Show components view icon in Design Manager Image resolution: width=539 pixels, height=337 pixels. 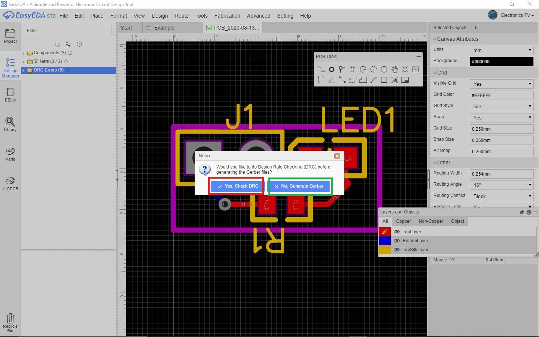(57, 44)
